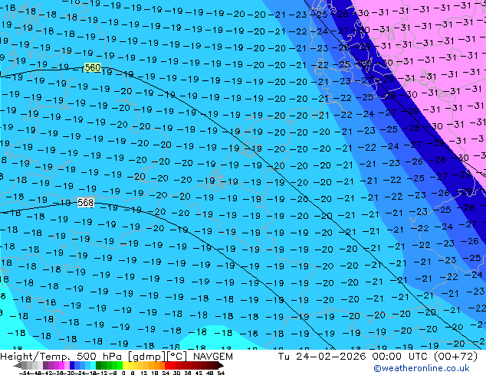
Task: Click the 560 height contour label
Action: [92, 67]
